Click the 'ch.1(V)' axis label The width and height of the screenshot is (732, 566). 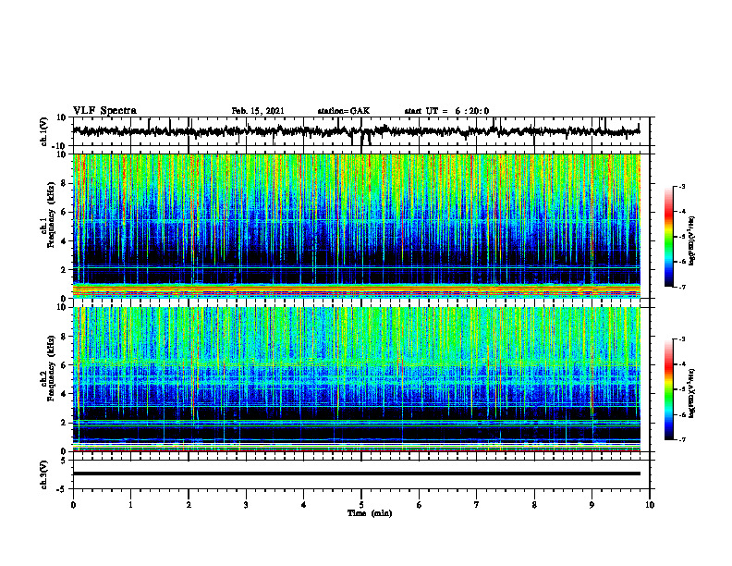(x=44, y=131)
